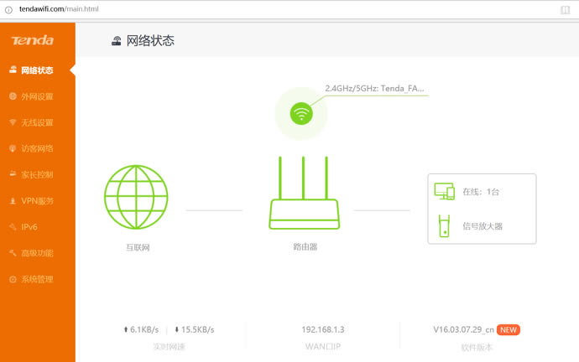The image size is (579, 362).
Task: Click the orange NEW firmware badge
Action: click(x=508, y=330)
